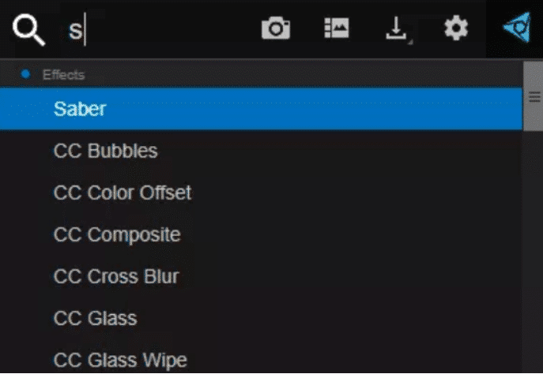
Task: Choose the CC Bubbles effect
Action: (x=105, y=151)
